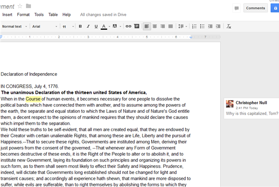Click the '2:41 PM Today' comment timestamp
The width and height of the screenshot is (279, 187).
coord(247,108)
